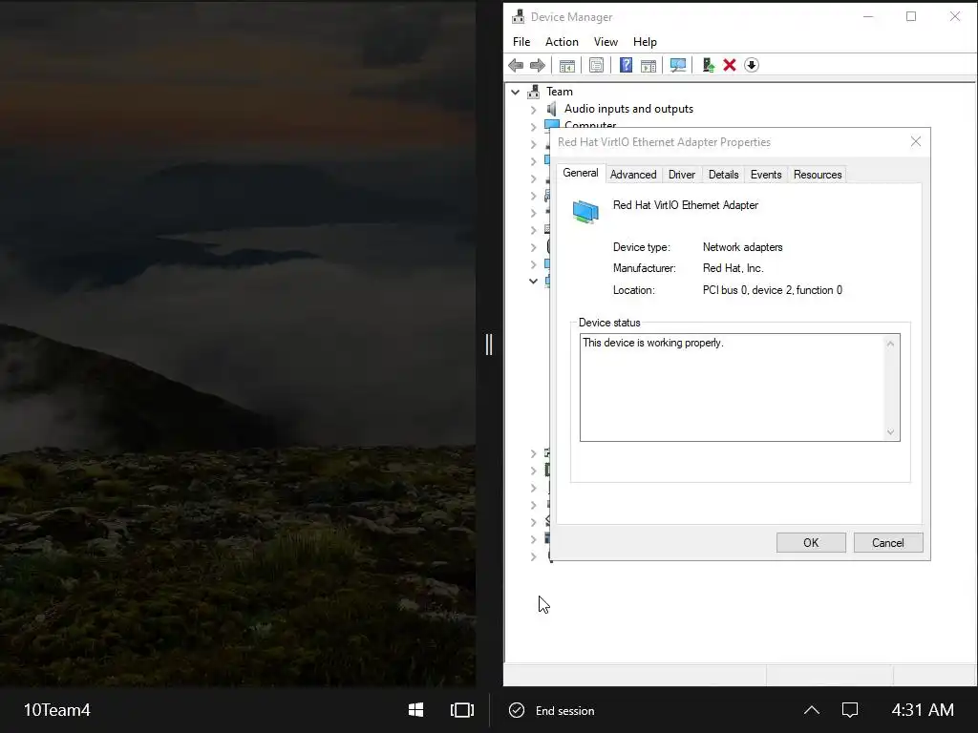Open Task View from the taskbar
This screenshot has width=978, height=733.
[x=462, y=710]
